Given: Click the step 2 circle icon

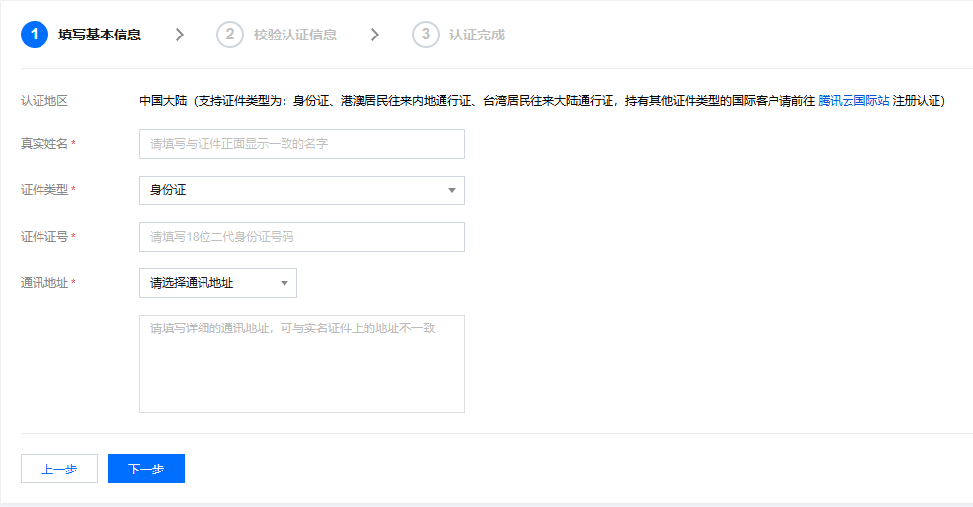Looking at the screenshot, I should (229, 35).
